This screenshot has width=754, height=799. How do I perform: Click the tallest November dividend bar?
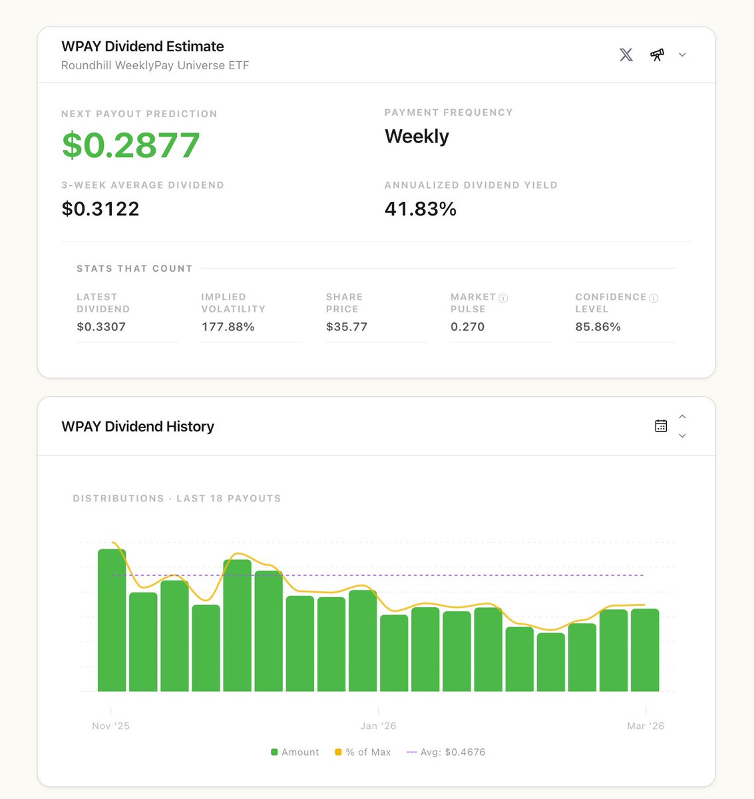[110, 619]
